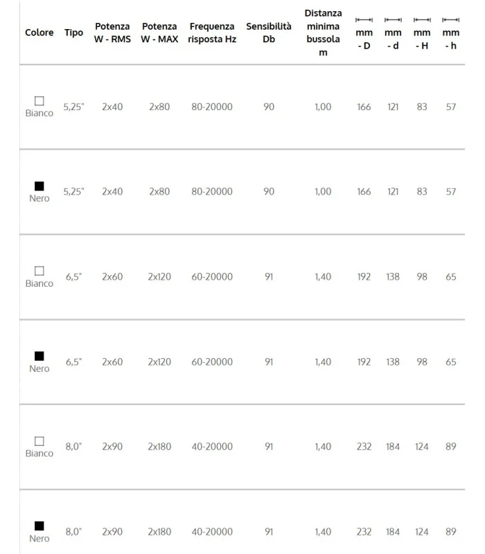Click the Sensibilità Db column header
The height and width of the screenshot is (554, 485).
pyautogui.click(x=269, y=33)
